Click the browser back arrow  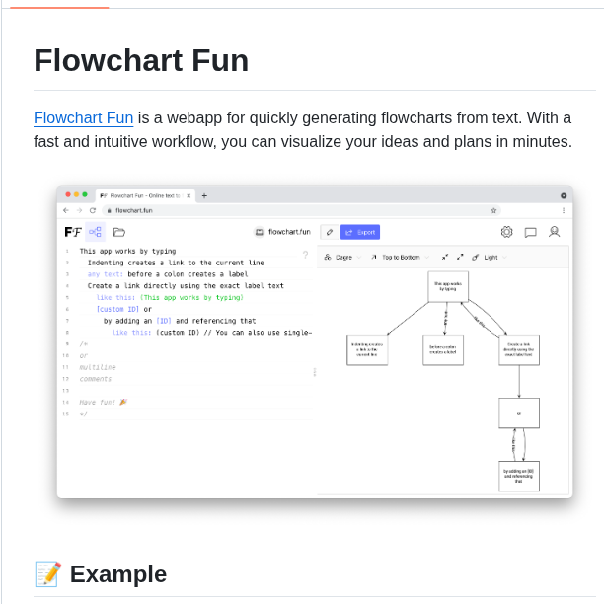click(x=66, y=210)
